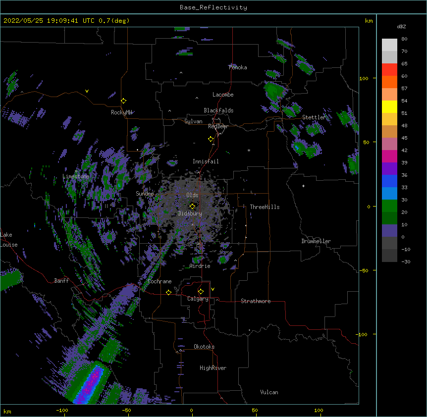Viewport: 427px width, 417px height.
Task: Select the 10 dBZ violet color swatch
Action: click(389, 231)
